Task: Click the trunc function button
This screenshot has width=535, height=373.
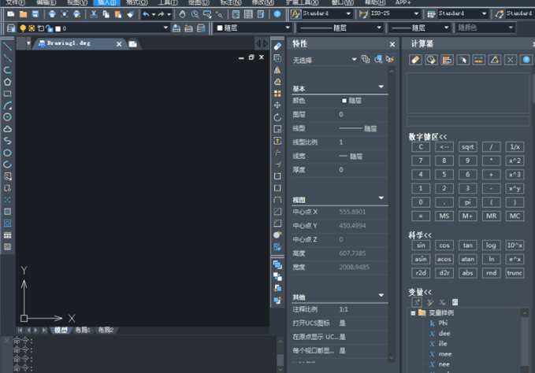Action: [x=515, y=273]
